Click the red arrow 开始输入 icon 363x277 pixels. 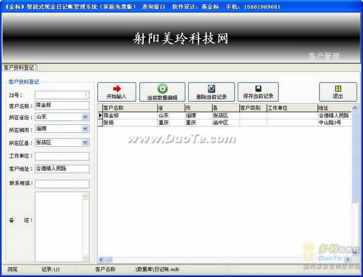[x=117, y=89]
